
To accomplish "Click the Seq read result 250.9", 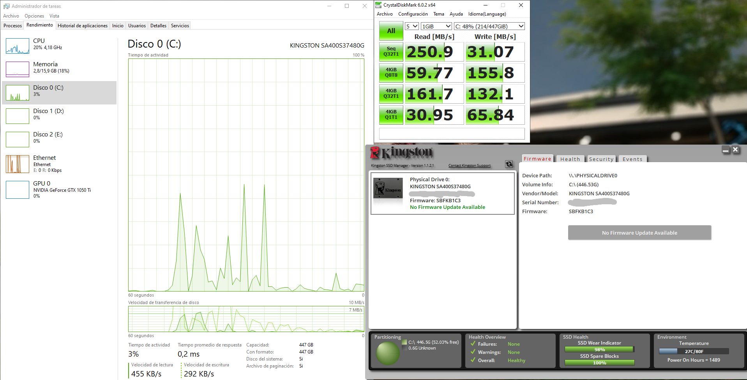I will [434, 52].
